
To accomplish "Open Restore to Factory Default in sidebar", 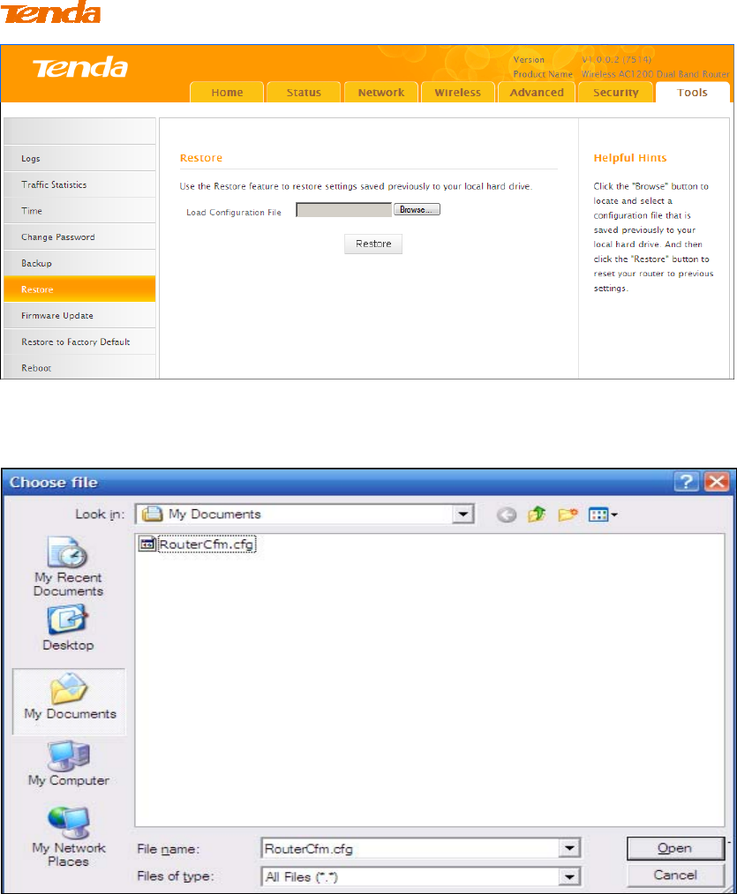I will click(79, 342).
